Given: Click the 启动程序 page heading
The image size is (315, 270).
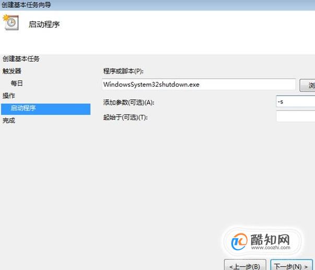Looking at the screenshot, I should click(44, 25).
